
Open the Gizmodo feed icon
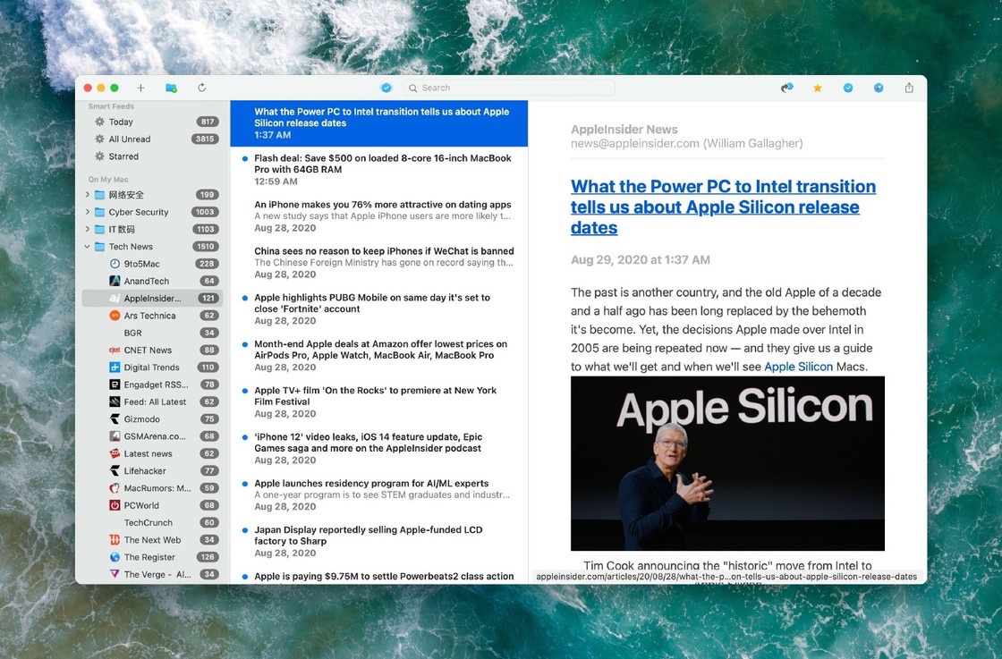pyautogui.click(x=115, y=418)
